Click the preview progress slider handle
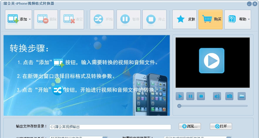Screen dimensions: 259x138 tap(179, 106)
